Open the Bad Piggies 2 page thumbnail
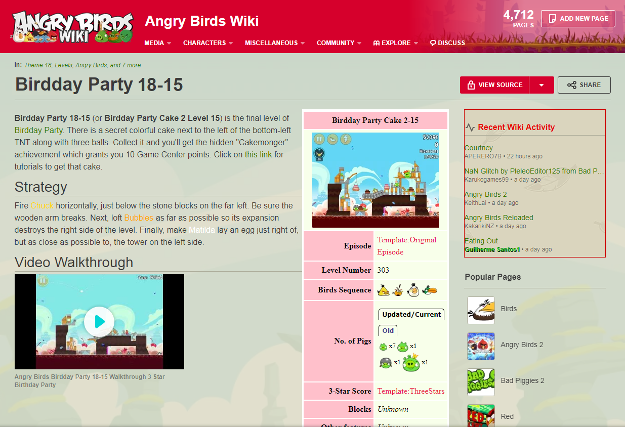 [x=481, y=382]
